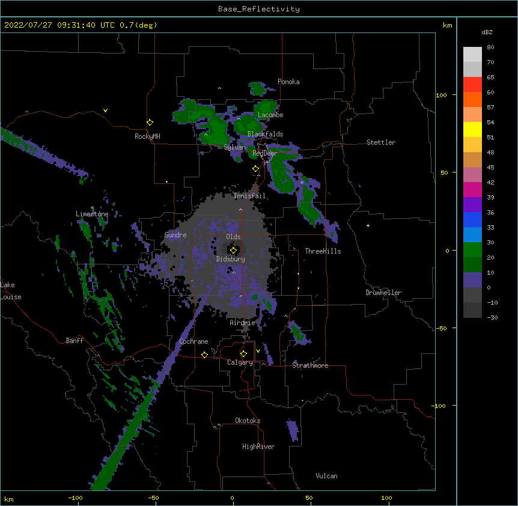This screenshot has height=506, width=518.
Task: Click the Ponoka city label
Action: (x=288, y=82)
